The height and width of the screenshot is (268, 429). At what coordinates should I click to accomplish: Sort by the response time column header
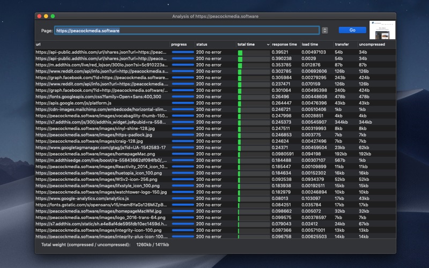285,44
